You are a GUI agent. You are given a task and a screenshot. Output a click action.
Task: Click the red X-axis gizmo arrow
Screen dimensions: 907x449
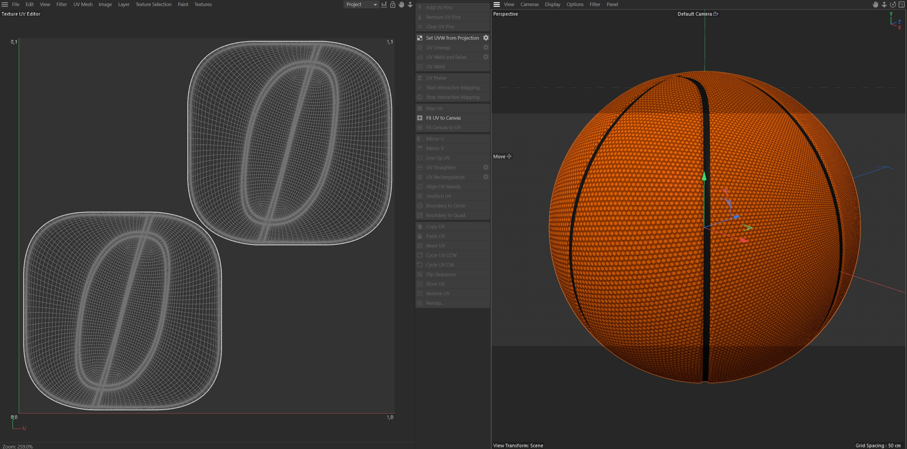(744, 240)
